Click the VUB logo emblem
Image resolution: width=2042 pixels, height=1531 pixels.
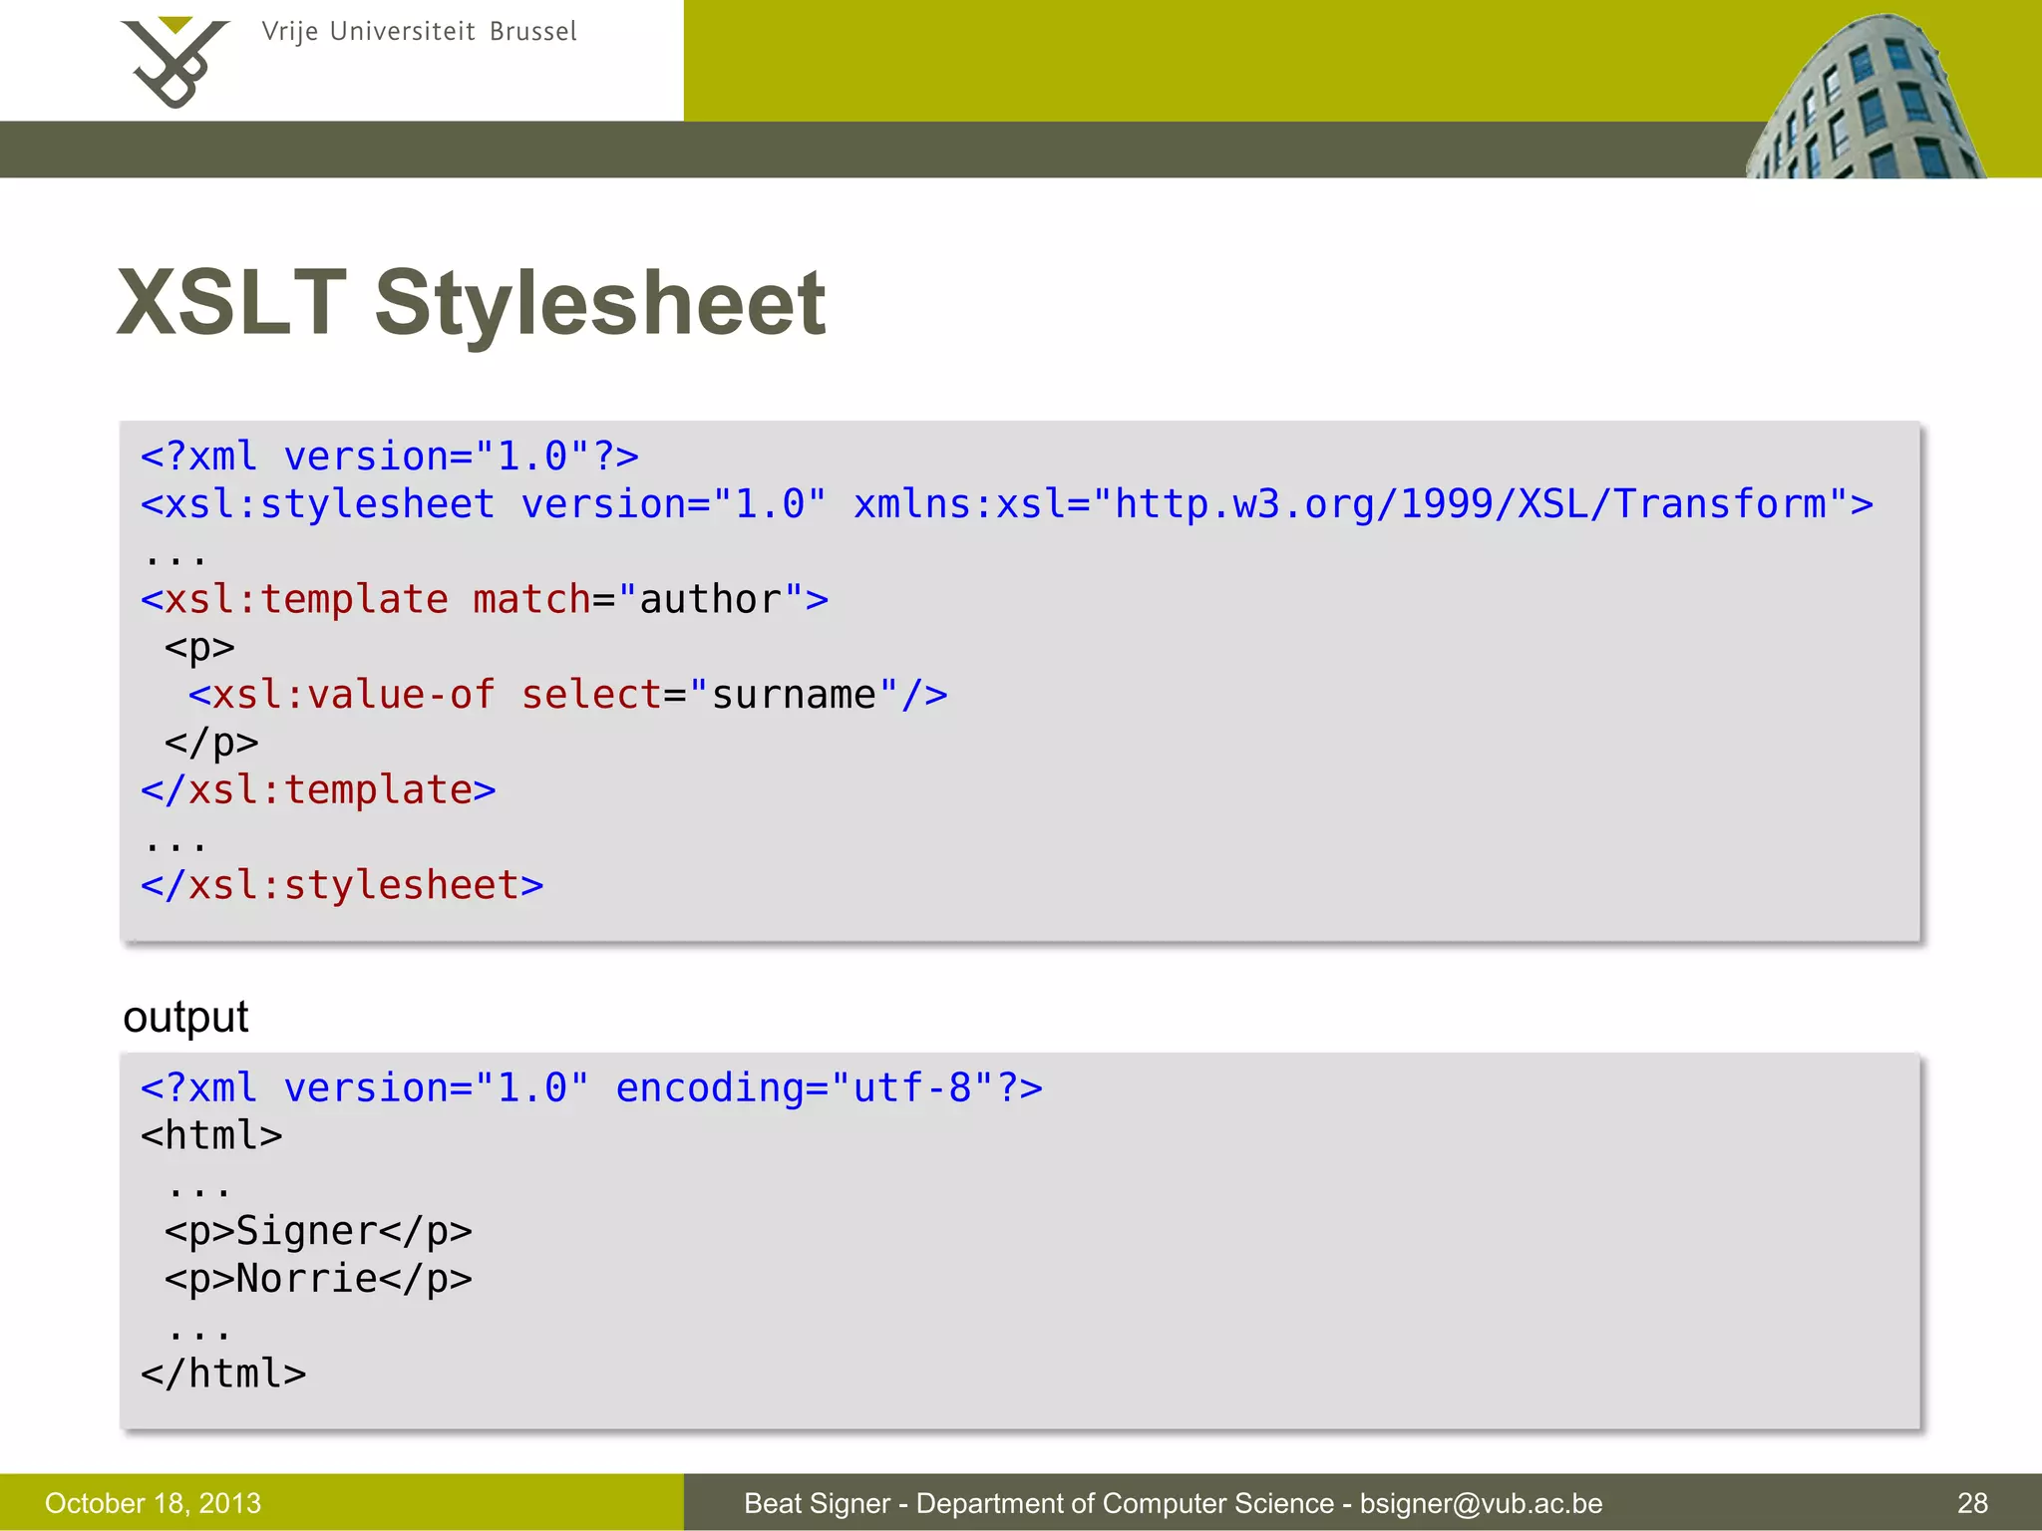[175, 62]
